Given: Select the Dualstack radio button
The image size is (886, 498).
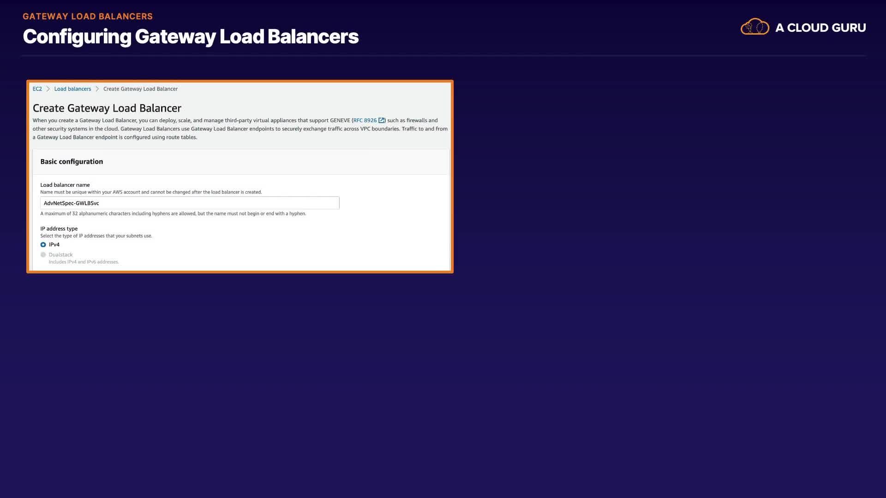Looking at the screenshot, I should (x=43, y=255).
